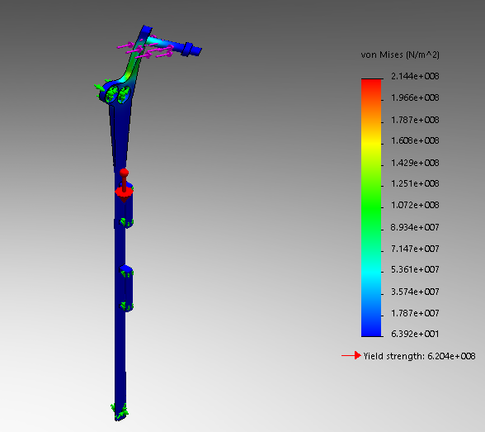
Task: Click the dark blue bottom of legend bar
Action: click(x=371, y=328)
